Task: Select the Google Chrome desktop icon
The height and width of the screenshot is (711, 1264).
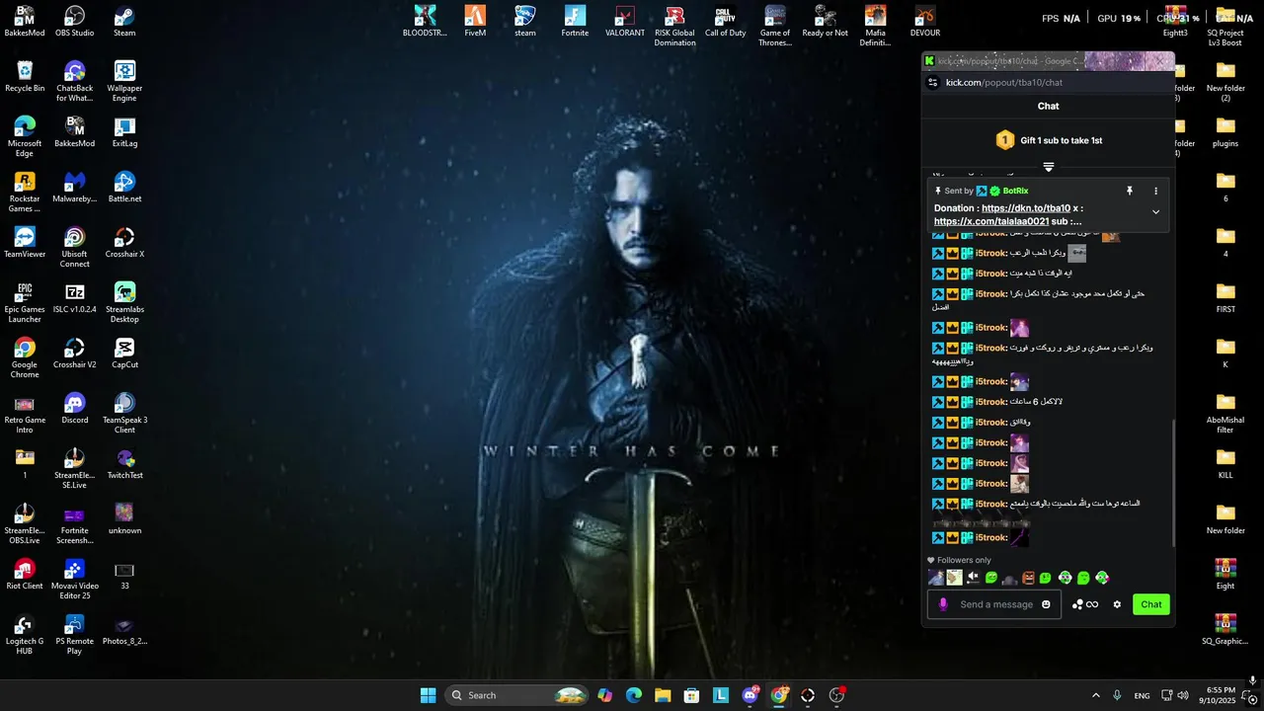Action: tap(25, 357)
